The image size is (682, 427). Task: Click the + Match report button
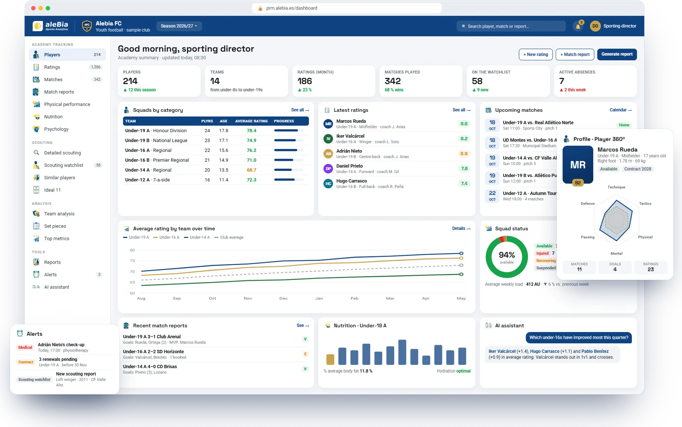pos(575,55)
